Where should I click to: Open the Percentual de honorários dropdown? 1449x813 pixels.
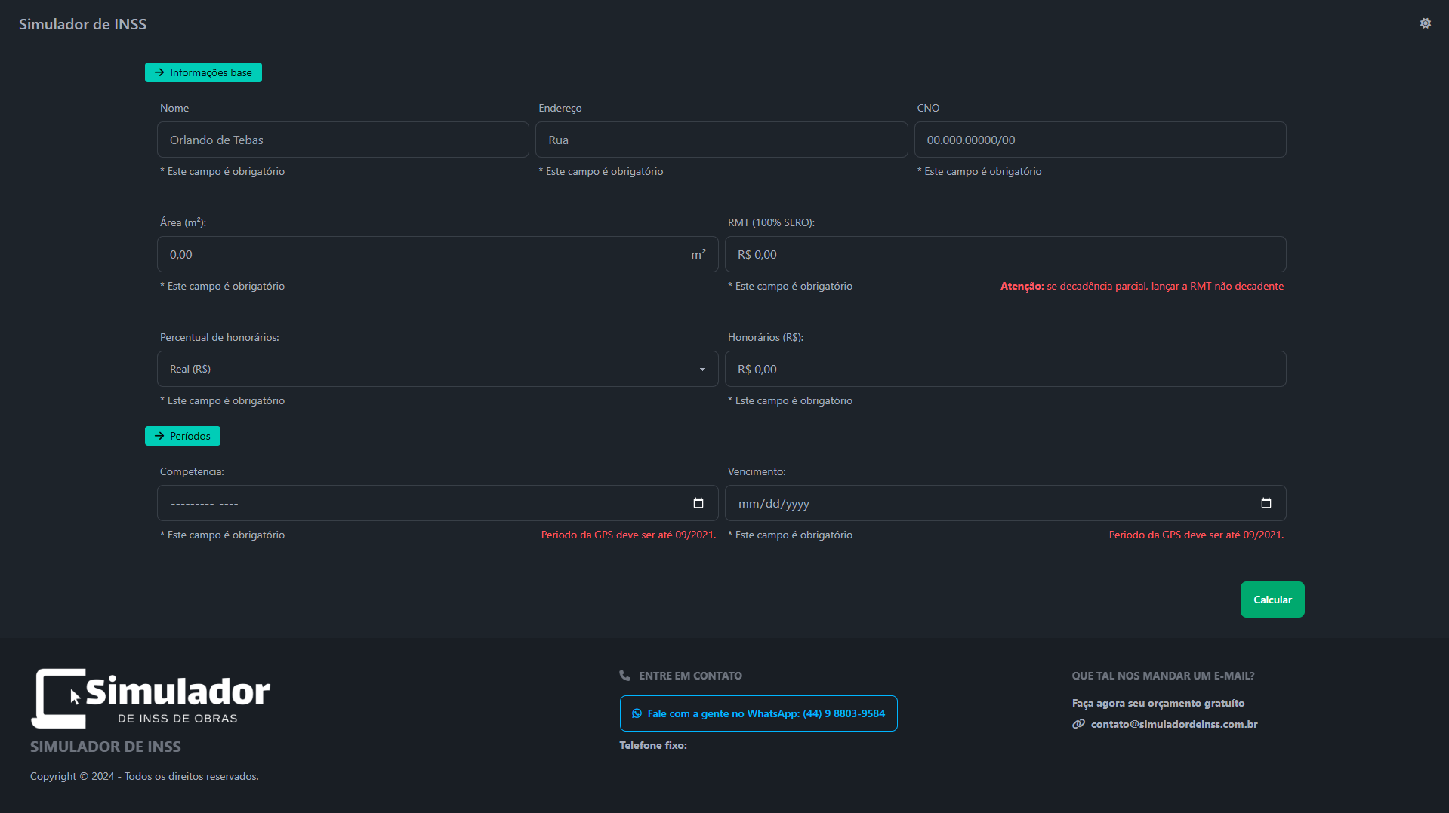coord(438,369)
